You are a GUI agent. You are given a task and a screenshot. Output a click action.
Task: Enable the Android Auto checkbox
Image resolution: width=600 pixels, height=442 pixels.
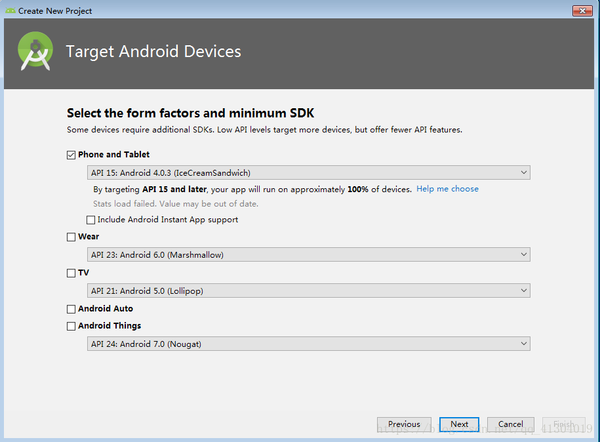pos(71,309)
